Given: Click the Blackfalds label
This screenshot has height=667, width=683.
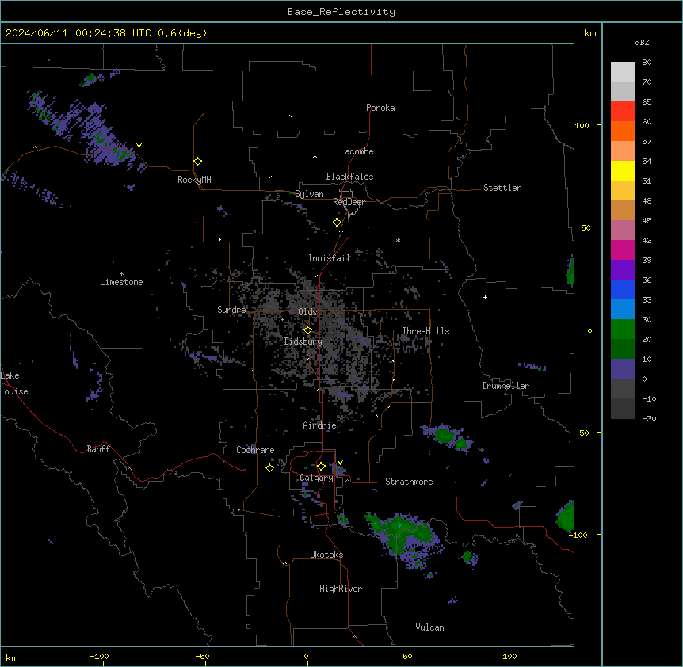Looking at the screenshot, I should point(349,177).
